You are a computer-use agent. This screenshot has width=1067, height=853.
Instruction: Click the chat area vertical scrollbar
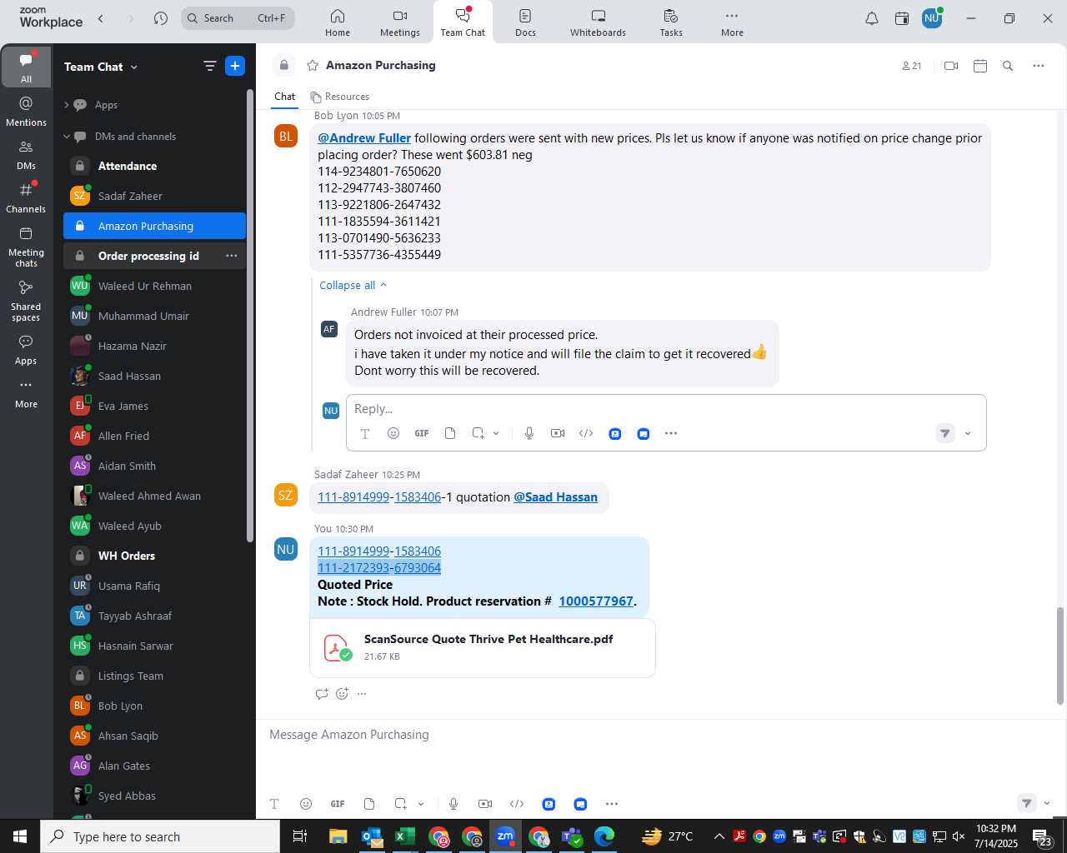[1060, 656]
